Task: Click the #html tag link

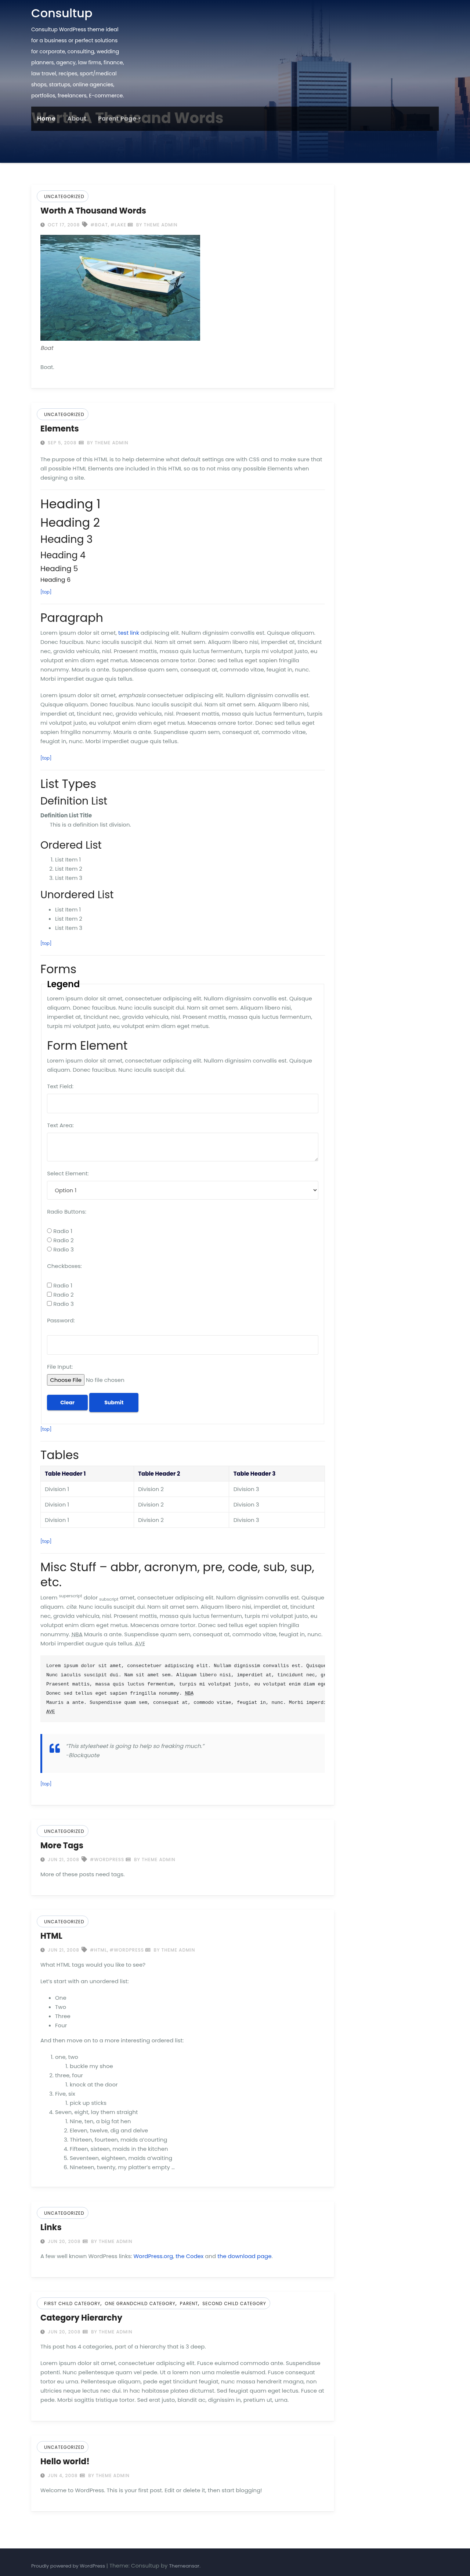Action: pos(98,1950)
